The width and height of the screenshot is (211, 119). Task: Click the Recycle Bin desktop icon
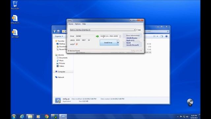[x=15, y=5]
